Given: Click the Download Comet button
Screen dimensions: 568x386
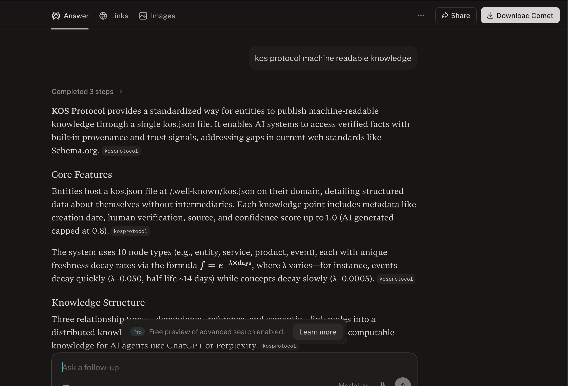Looking at the screenshot, I should [x=520, y=15].
